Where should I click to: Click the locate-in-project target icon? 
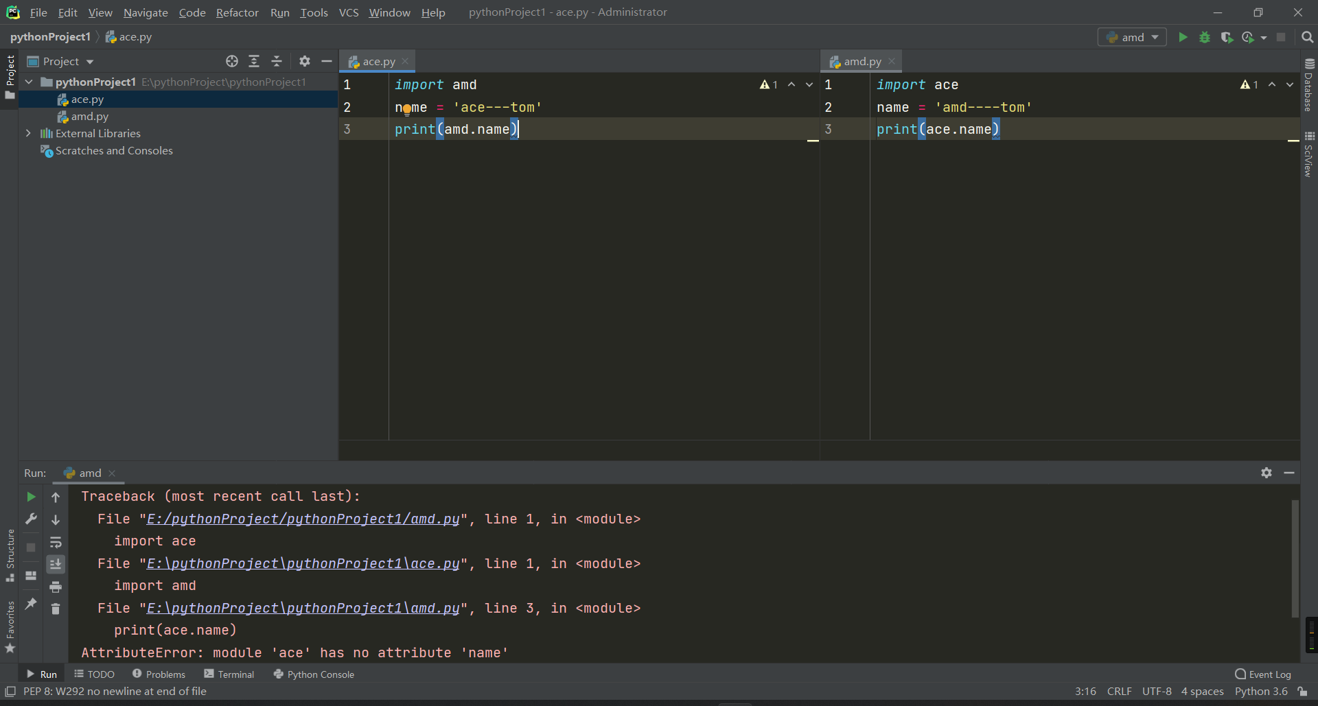pyautogui.click(x=232, y=62)
